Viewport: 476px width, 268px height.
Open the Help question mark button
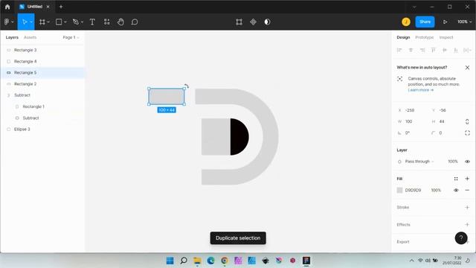[x=461, y=238]
